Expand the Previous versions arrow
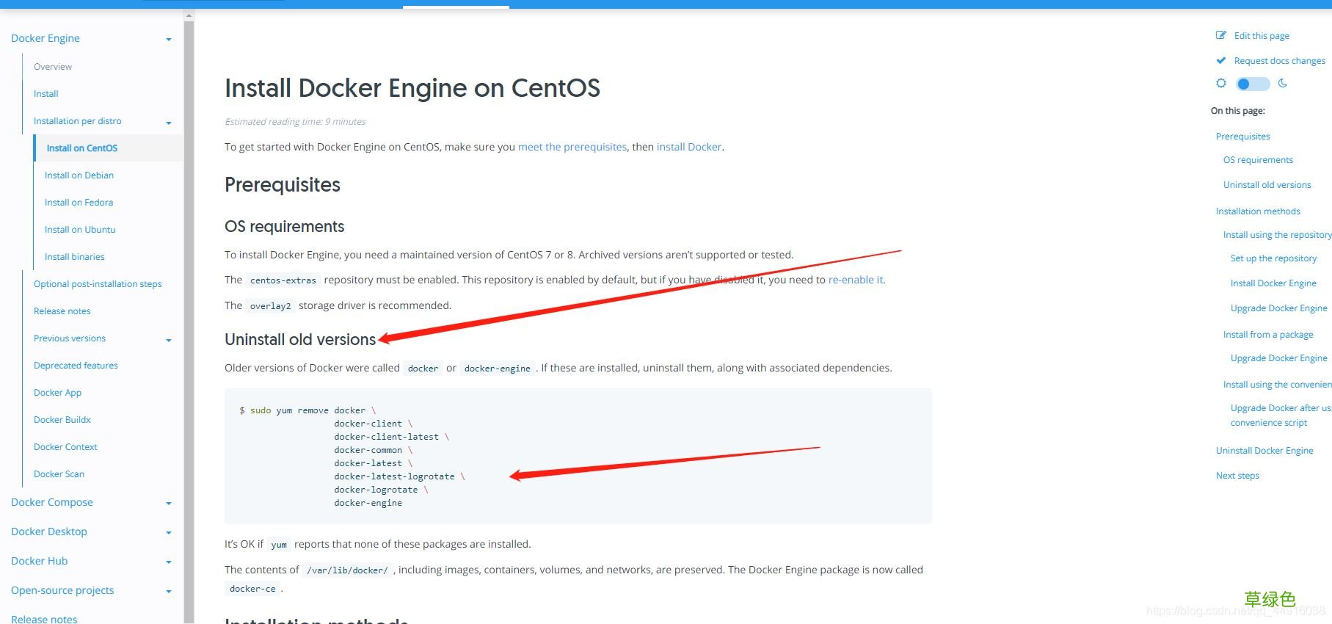 (169, 340)
